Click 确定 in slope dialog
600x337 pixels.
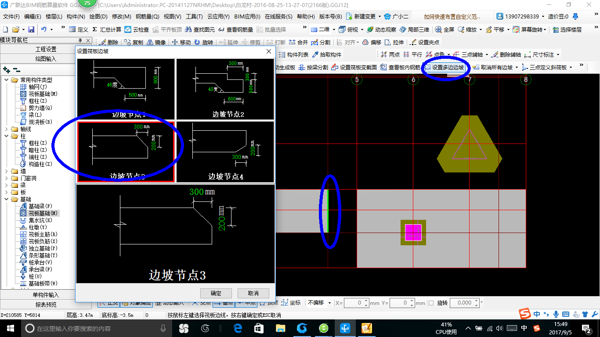[x=216, y=293]
